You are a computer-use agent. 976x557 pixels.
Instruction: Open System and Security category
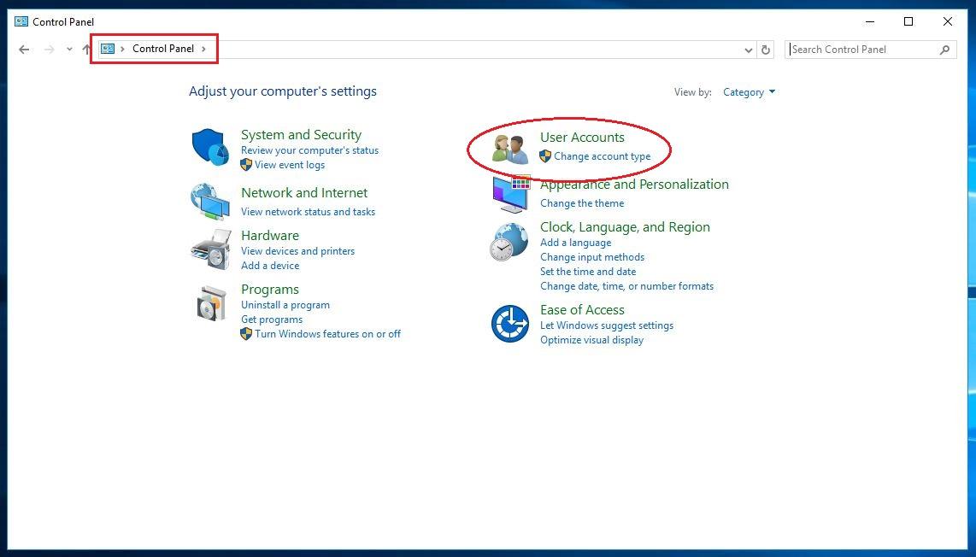[x=302, y=134]
